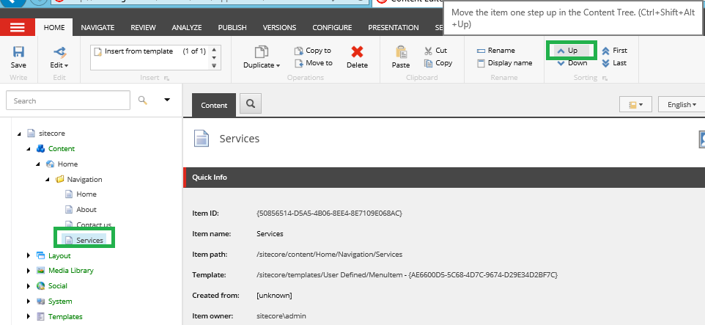The height and width of the screenshot is (325, 705).
Task: Open the CONFIGURE ribbon tab
Action: [x=332, y=27]
